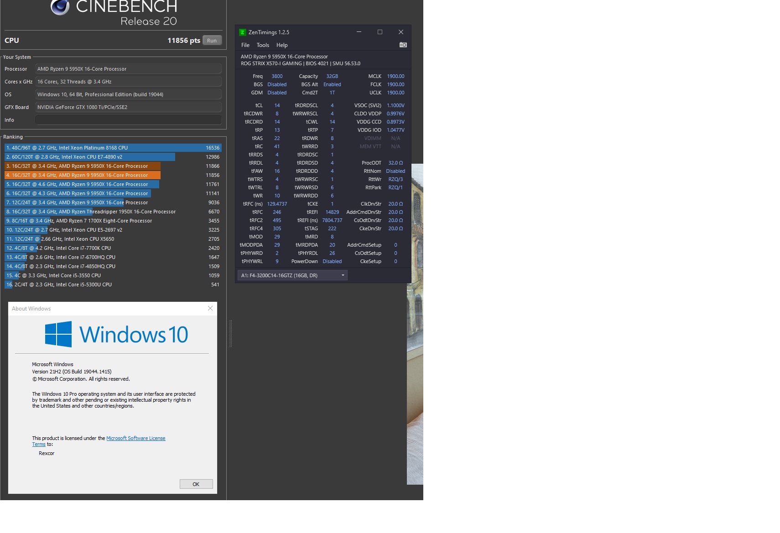
Task: Select ranking entry 12, Core i7-7700K
Action: (113, 248)
